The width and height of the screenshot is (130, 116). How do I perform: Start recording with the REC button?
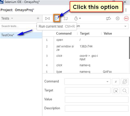tap(126, 18)
